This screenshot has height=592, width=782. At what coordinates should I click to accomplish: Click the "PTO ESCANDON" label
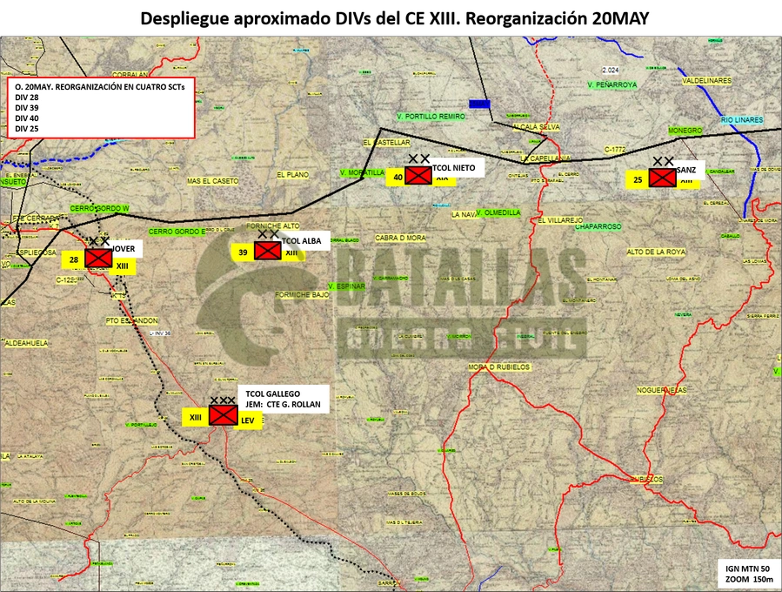tap(131, 320)
